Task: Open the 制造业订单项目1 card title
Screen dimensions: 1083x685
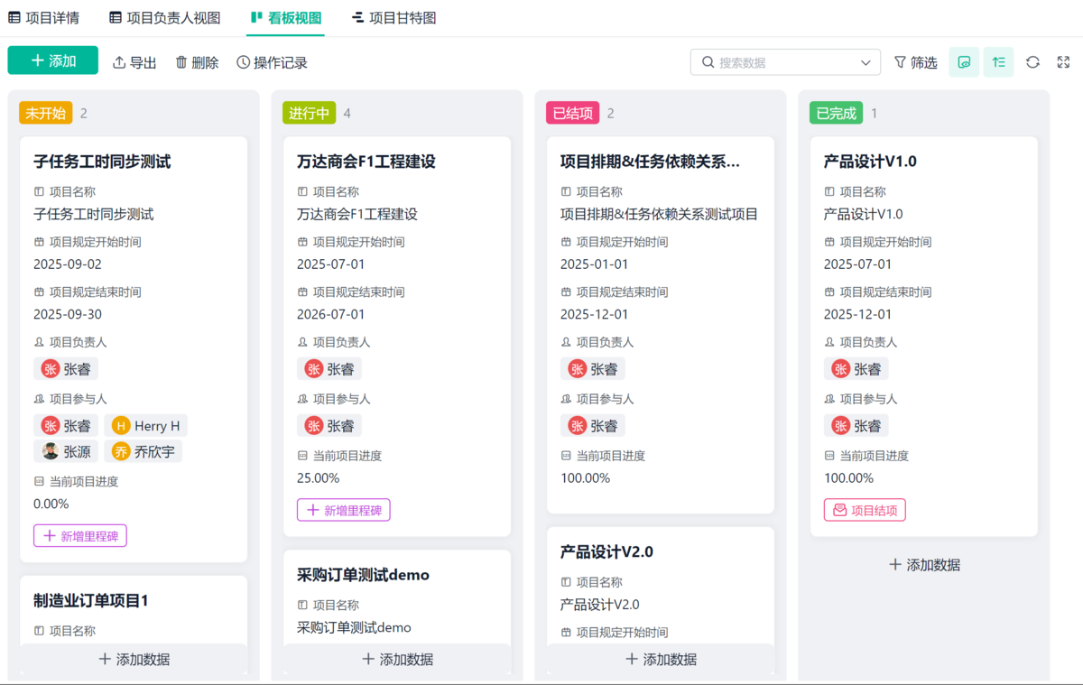Action: (90, 600)
